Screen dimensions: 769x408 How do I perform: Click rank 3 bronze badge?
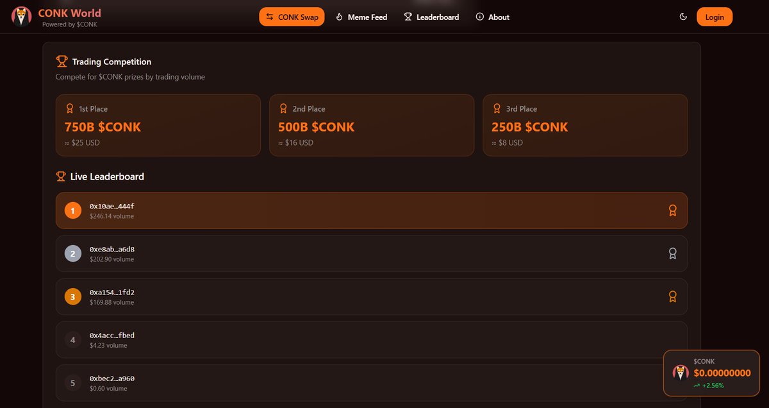coord(73,296)
